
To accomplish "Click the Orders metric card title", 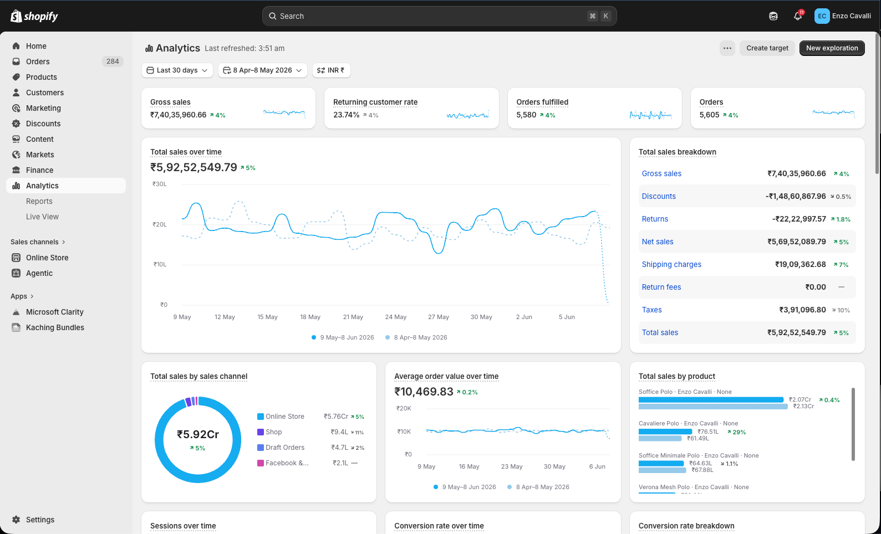I will pos(711,102).
